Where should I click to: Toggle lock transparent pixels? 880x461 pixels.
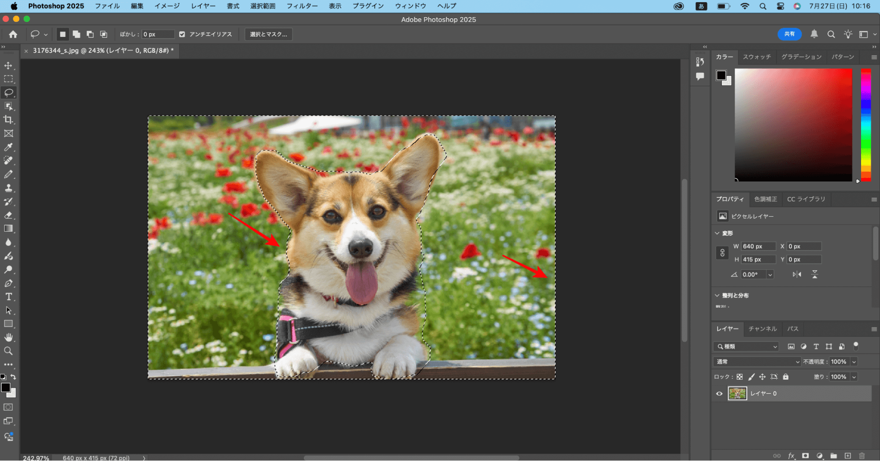740,377
